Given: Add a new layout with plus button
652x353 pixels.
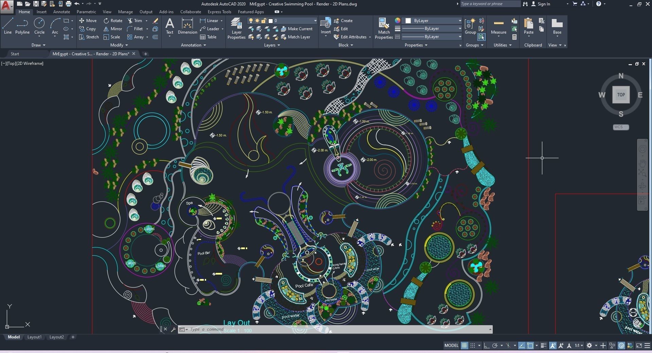Looking at the screenshot, I should [73, 337].
